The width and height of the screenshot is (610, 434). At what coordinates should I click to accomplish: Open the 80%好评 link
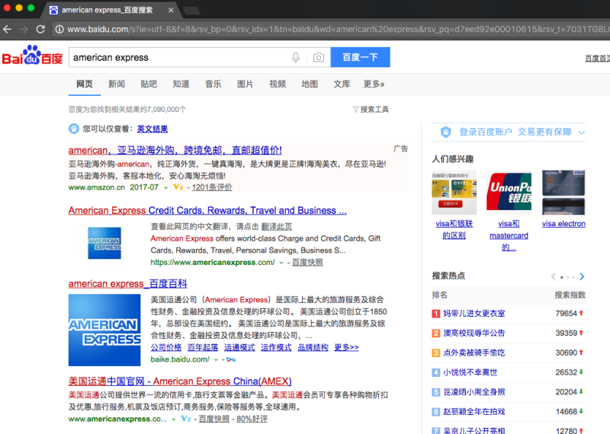tap(252, 420)
